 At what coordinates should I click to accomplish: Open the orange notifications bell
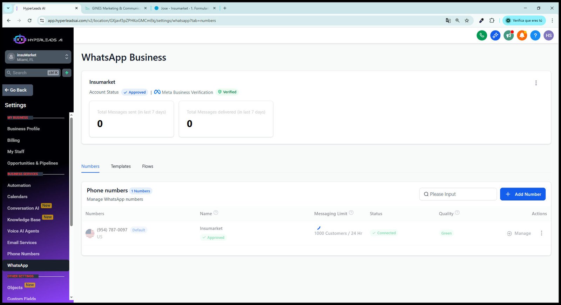click(522, 35)
